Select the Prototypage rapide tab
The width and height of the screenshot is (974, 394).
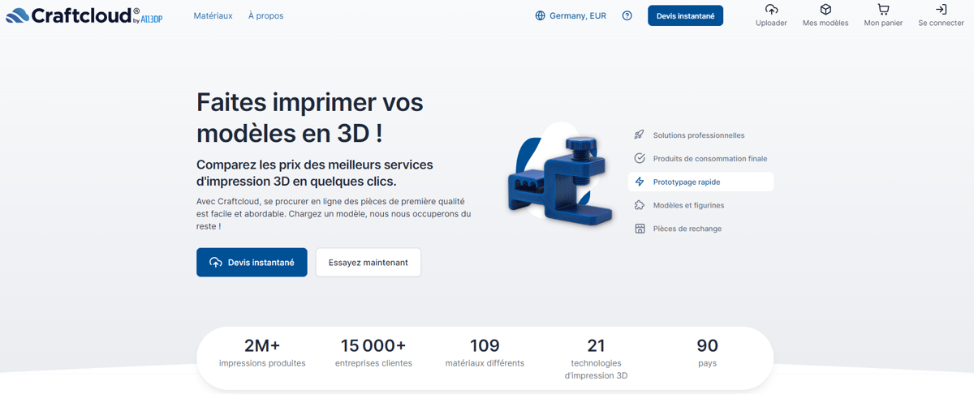[700, 182]
